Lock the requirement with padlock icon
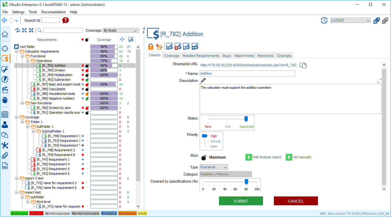 pos(151,46)
